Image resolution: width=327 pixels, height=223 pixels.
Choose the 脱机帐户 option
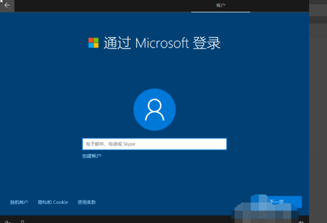tap(19, 202)
